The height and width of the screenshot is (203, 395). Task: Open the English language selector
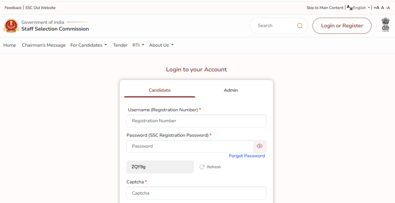[361, 8]
